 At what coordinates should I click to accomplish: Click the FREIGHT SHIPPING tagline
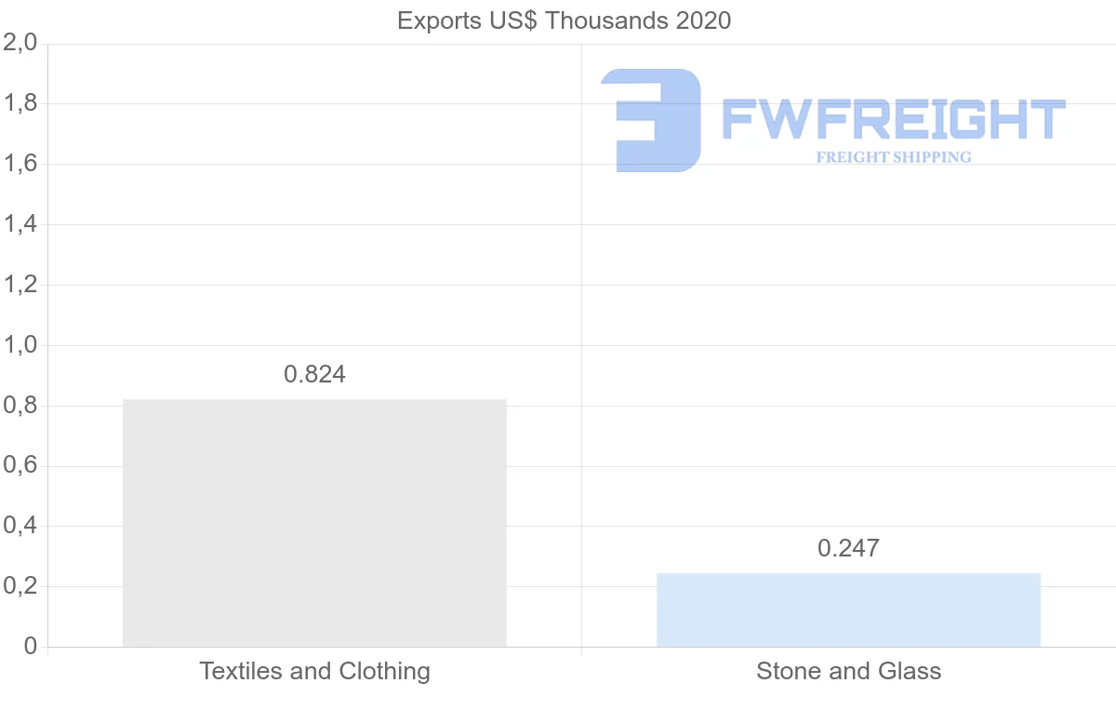coord(894,157)
